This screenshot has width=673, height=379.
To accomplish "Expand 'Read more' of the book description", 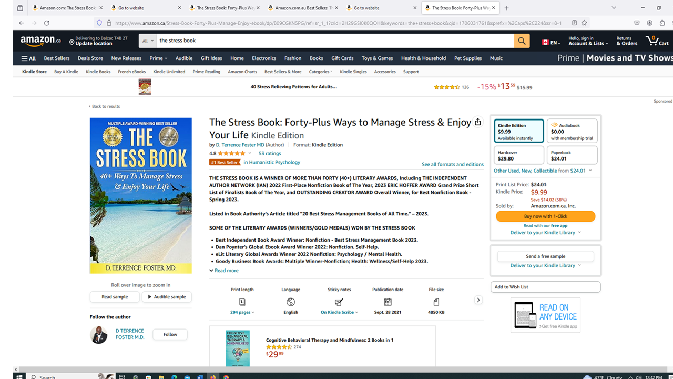I will coord(224,271).
